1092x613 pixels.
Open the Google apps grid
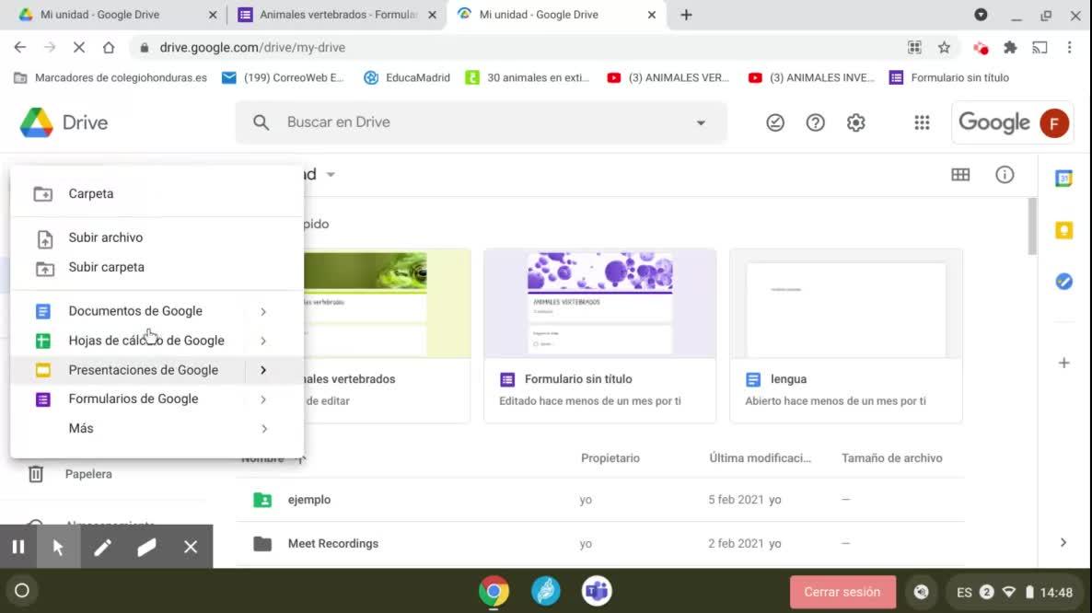tap(922, 122)
